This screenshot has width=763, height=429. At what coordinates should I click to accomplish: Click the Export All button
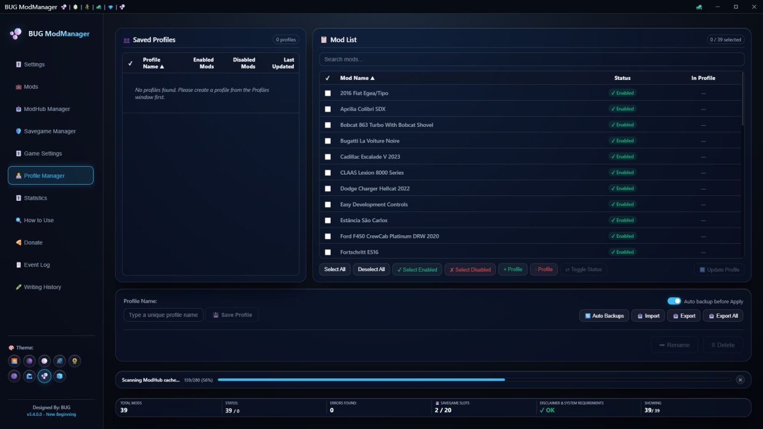click(x=723, y=316)
